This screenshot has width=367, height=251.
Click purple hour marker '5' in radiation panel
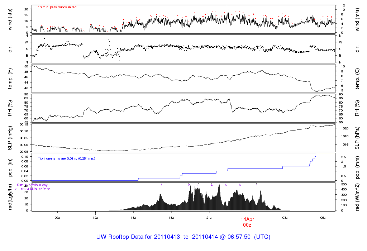coord(226,185)
